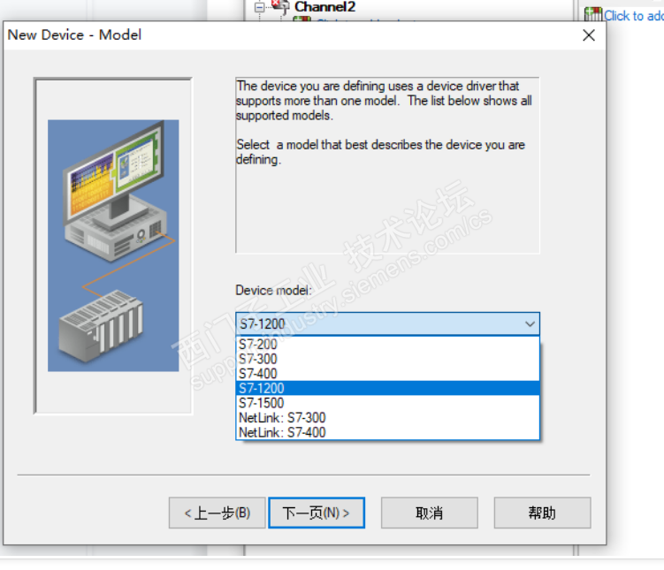Click the Channel2 channel icon
Screen dimensions: 664x570
pyautogui.click(x=280, y=7)
